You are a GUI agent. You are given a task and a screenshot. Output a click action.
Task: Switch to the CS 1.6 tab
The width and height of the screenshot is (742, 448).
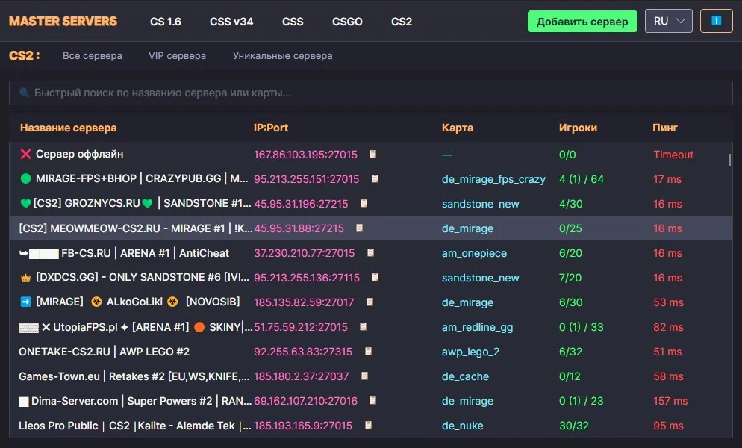click(x=166, y=22)
